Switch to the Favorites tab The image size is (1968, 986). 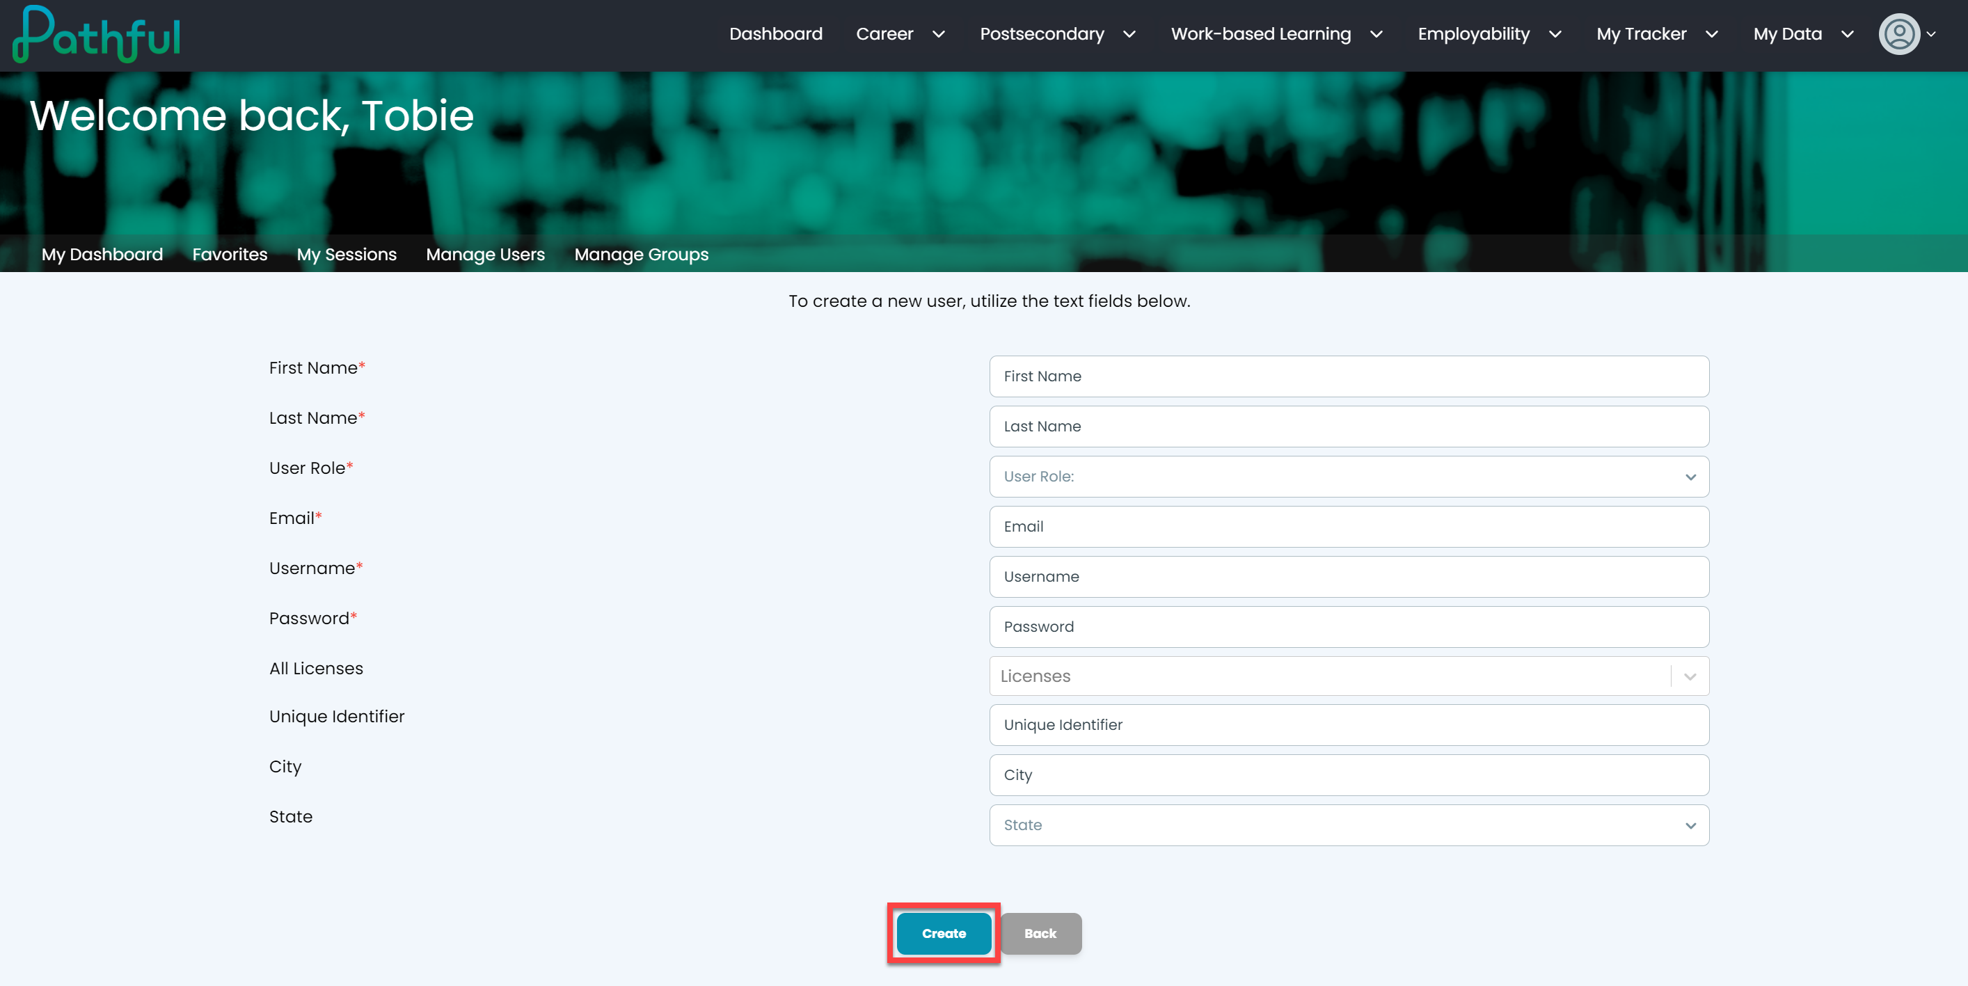(x=230, y=255)
